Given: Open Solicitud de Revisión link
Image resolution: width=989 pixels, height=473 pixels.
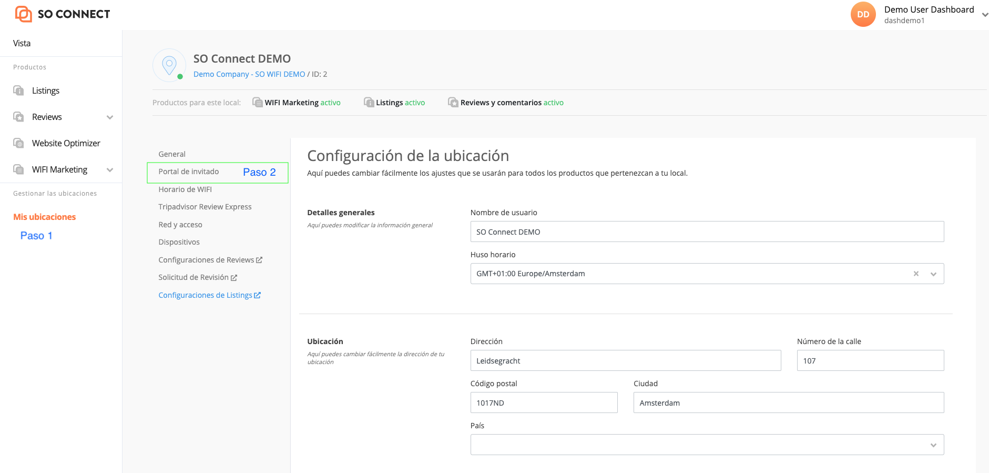Looking at the screenshot, I should (x=193, y=277).
